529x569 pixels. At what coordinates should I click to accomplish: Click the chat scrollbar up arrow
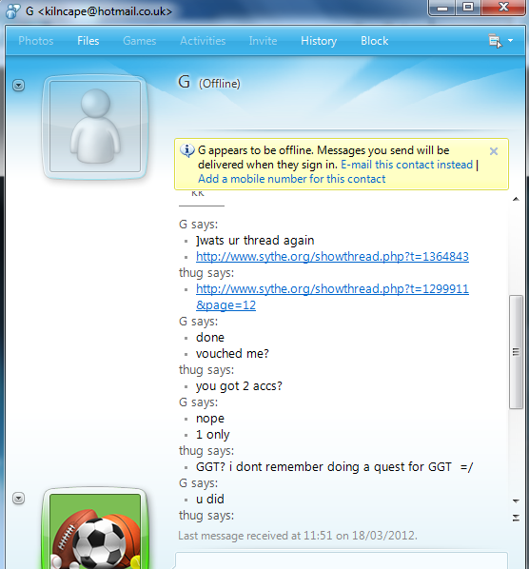pyautogui.click(x=516, y=199)
